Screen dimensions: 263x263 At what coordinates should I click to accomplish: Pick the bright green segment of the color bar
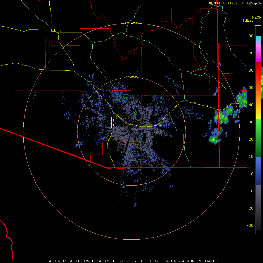(x=258, y=125)
